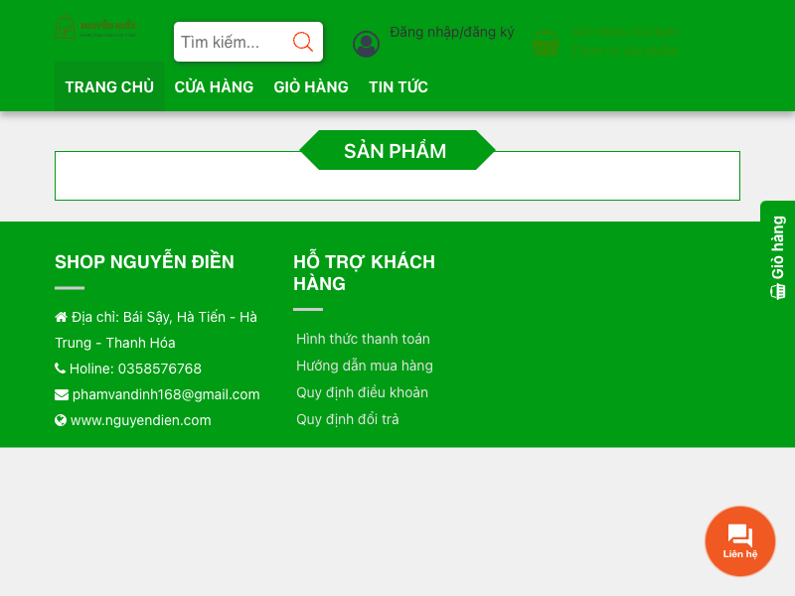The height and width of the screenshot is (596, 795).
Task: Click www.nguyendien.com website text
Action: [140, 420]
